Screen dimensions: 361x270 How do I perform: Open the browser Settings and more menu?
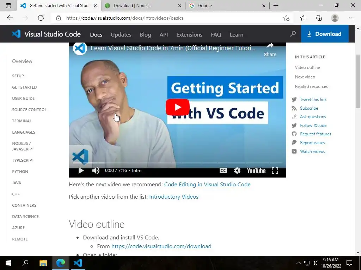pos(351,18)
